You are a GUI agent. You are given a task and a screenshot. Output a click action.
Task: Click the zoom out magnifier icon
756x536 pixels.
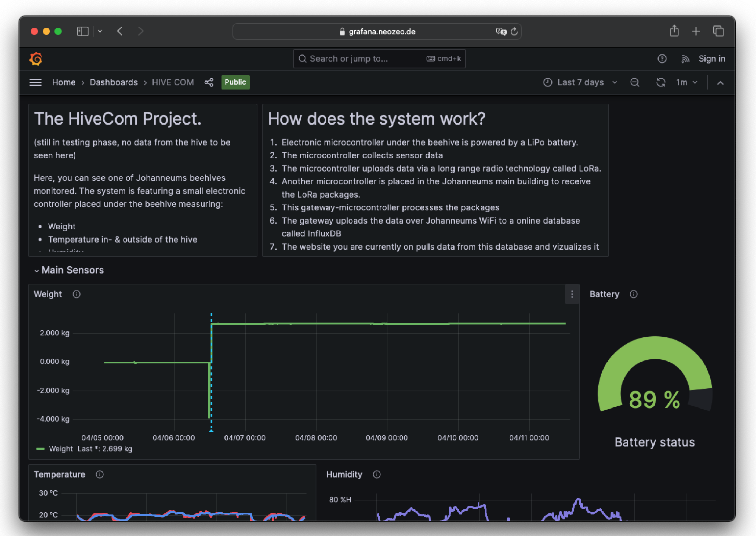pyautogui.click(x=635, y=82)
